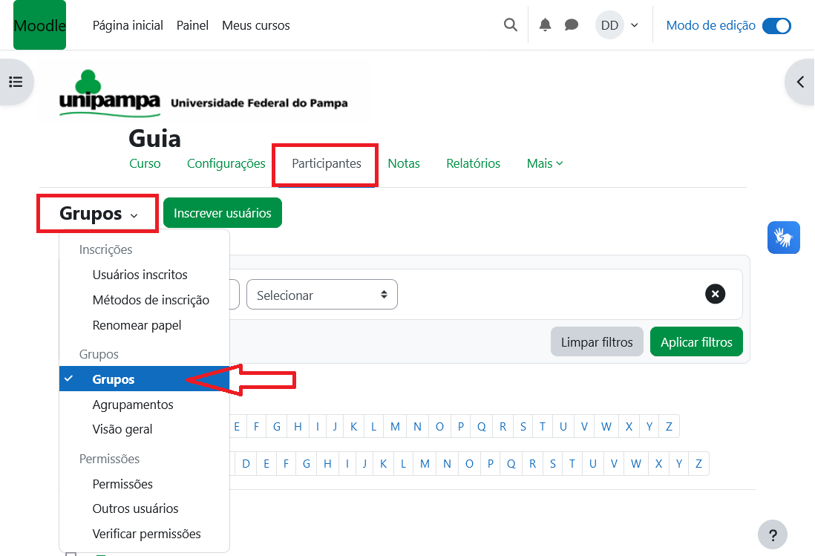
Task: Click the Aplicar filtros button
Action: [x=695, y=342]
